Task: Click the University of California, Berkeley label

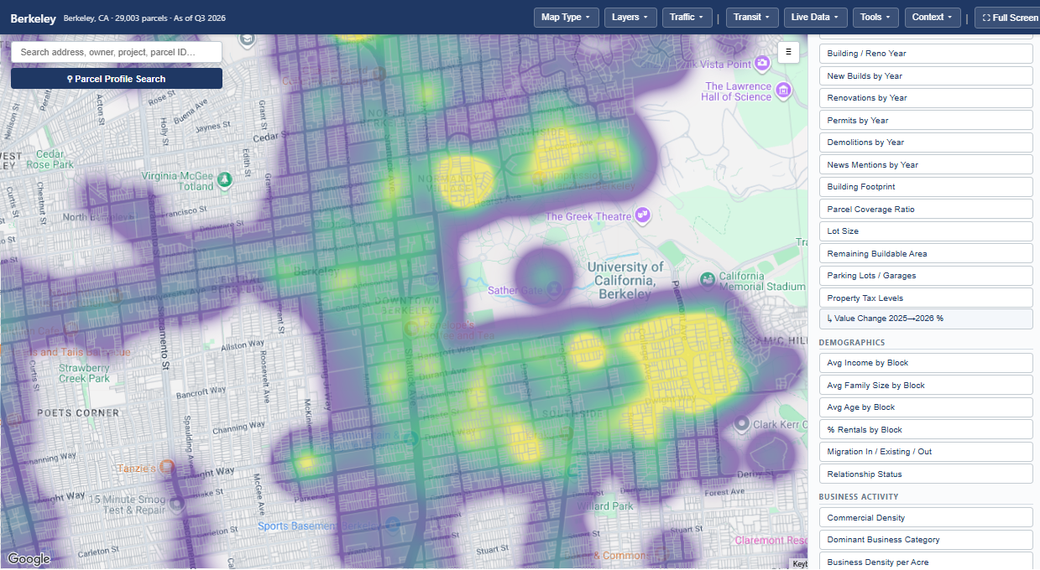Action: (x=626, y=280)
